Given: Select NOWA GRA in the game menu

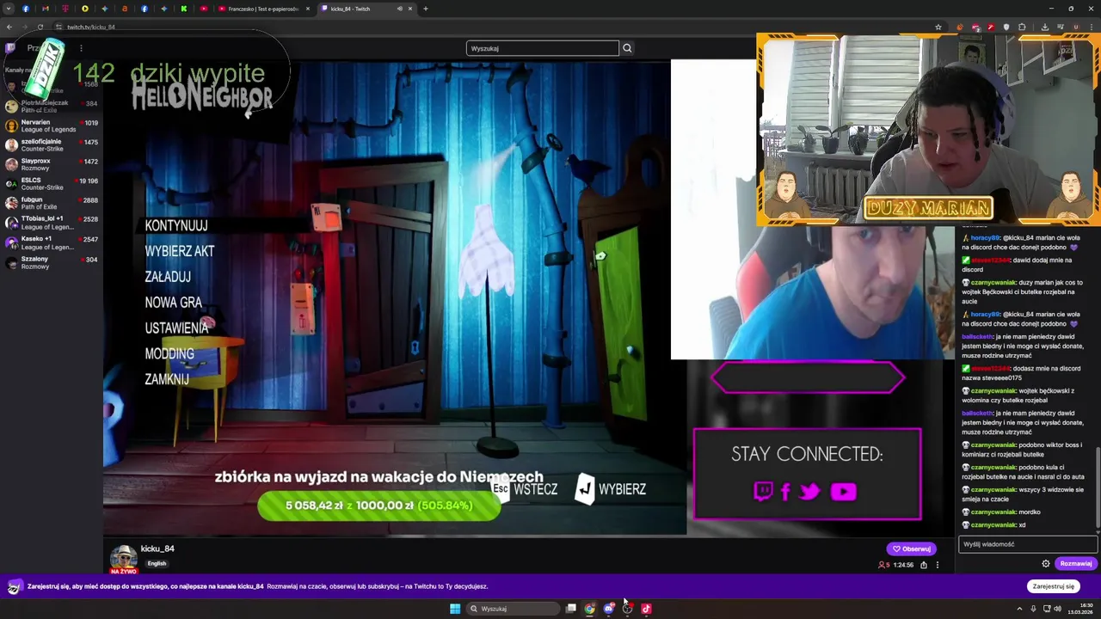Looking at the screenshot, I should [174, 303].
